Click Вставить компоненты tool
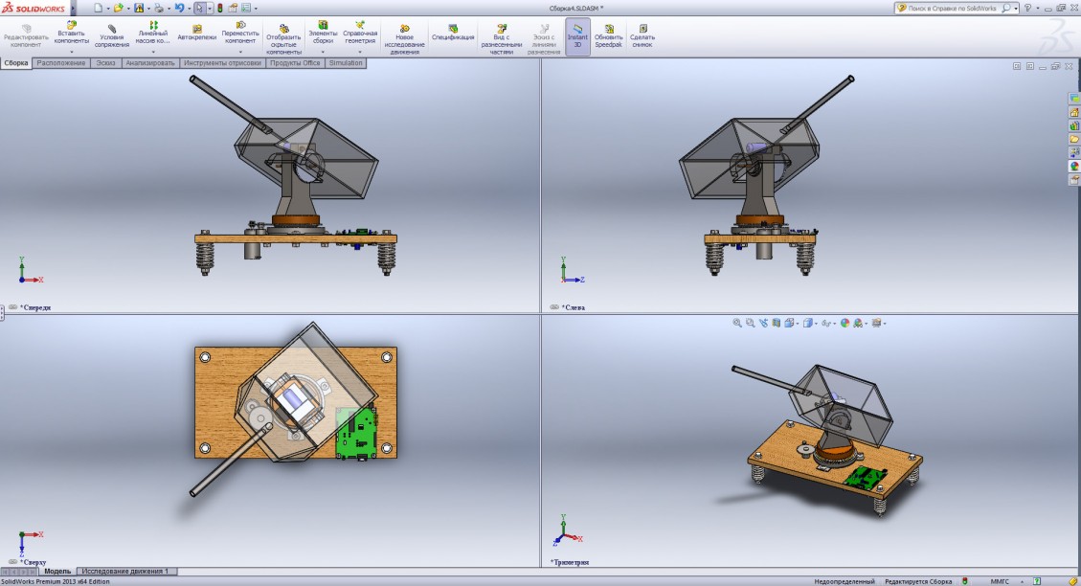The width and height of the screenshot is (1081, 586). point(72,33)
